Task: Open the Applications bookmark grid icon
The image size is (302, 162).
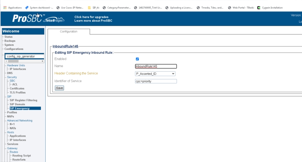Action: (x=5, y=8)
